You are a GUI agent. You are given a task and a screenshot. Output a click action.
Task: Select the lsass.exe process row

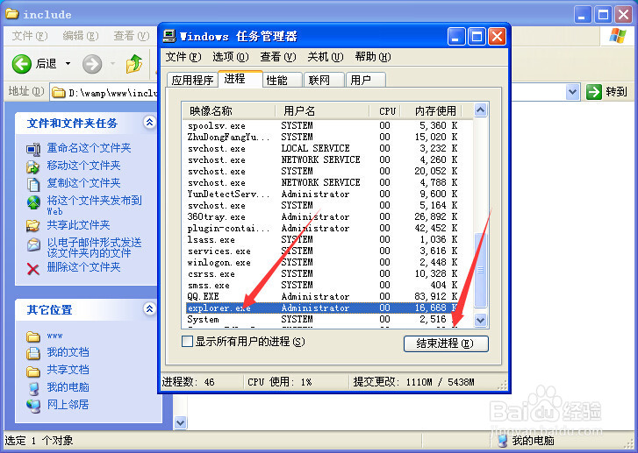329,240
